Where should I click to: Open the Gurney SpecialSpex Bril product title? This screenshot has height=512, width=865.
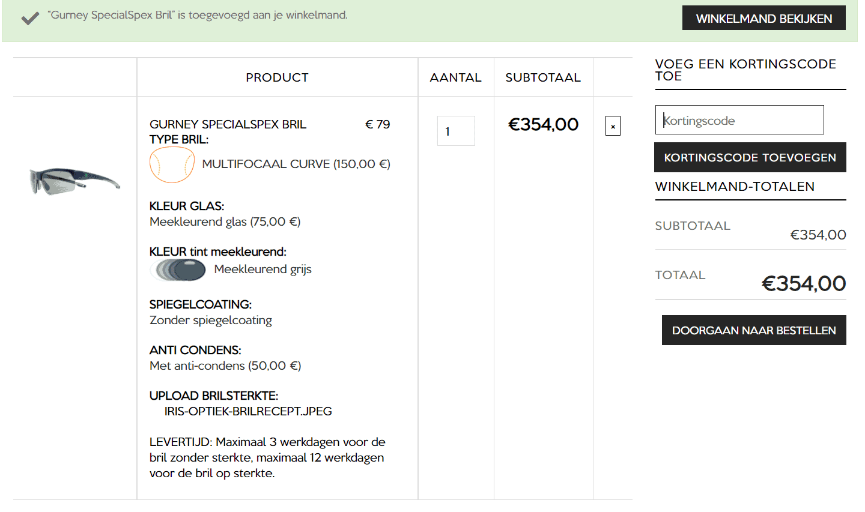point(228,124)
